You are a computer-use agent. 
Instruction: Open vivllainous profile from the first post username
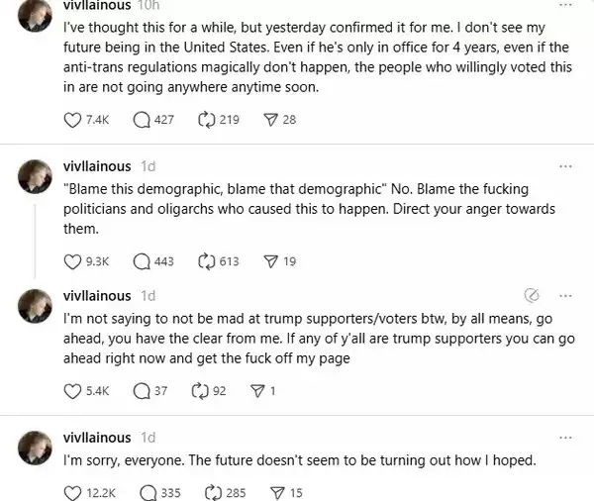[x=97, y=4]
